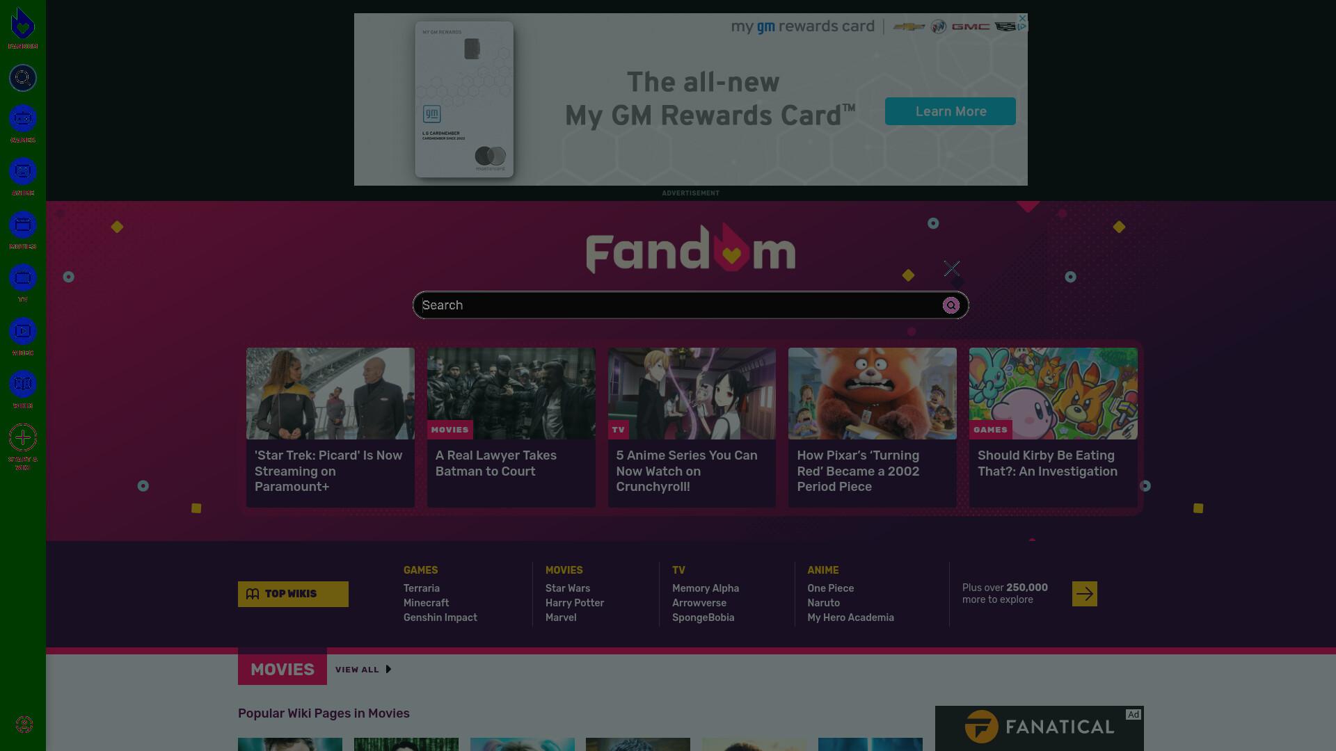Click the Top Wikis button
Image resolution: width=1336 pixels, height=751 pixels.
pyautogui.click(x=293, y=594)
